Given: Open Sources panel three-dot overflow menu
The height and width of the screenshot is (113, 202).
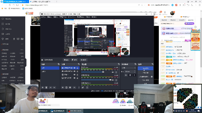Looking at the screenshot, I should [79, 87].
